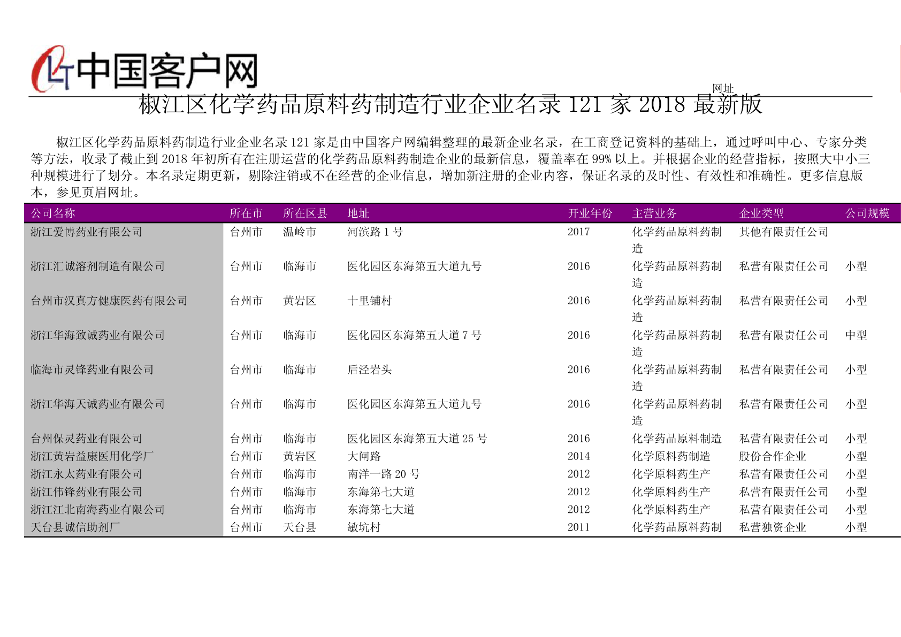Screen dimensions: 901x637
Task: Click the 中型 company size cell
Action: 856,335
